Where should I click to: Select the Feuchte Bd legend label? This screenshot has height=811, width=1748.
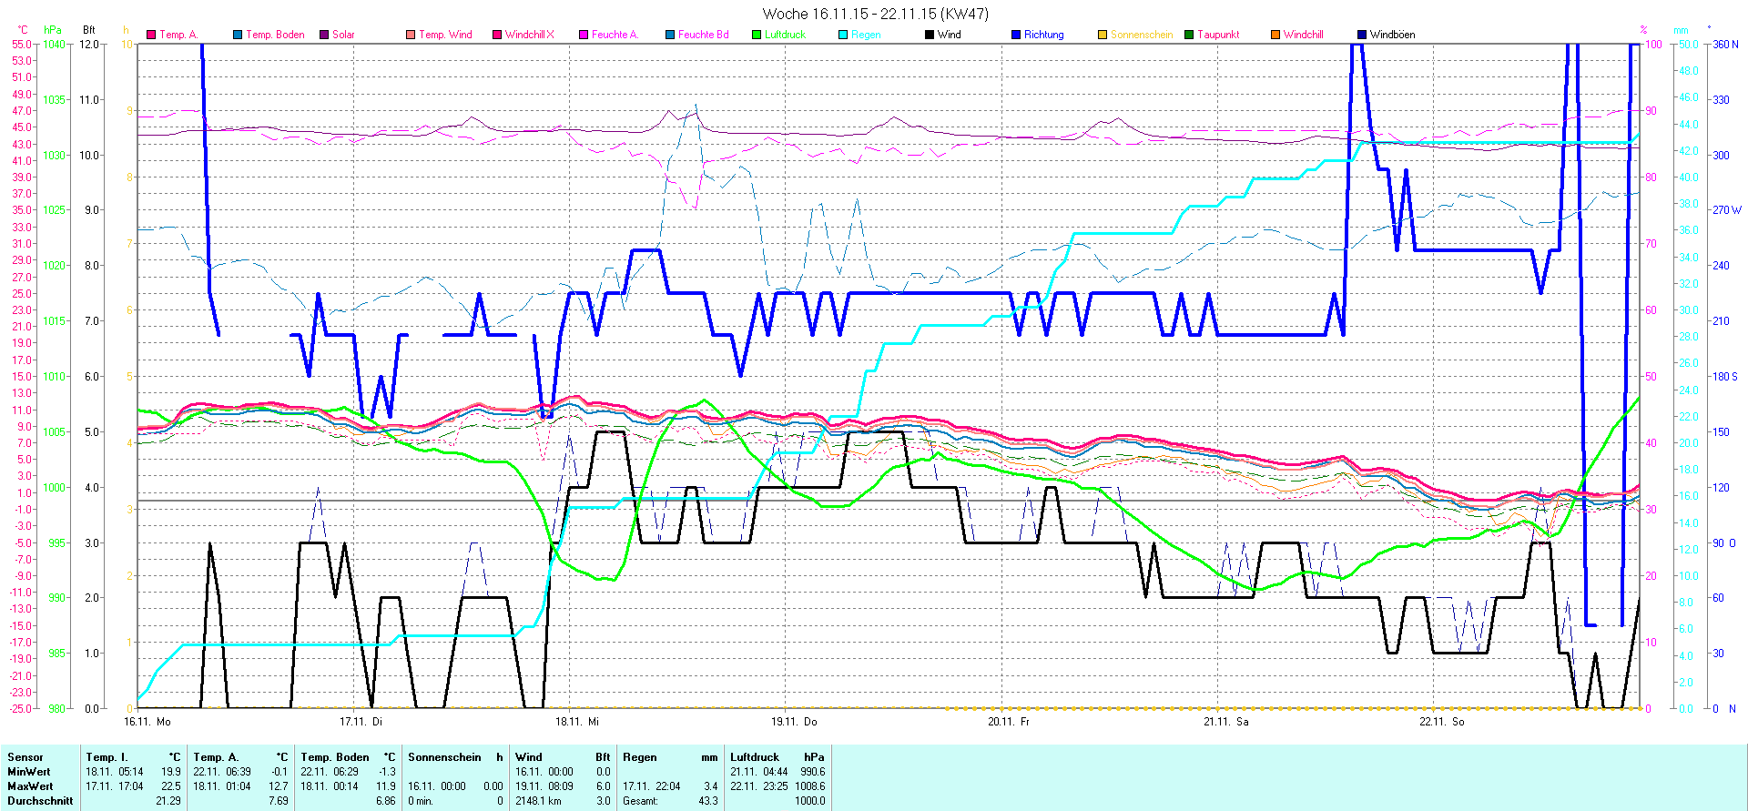703,35
